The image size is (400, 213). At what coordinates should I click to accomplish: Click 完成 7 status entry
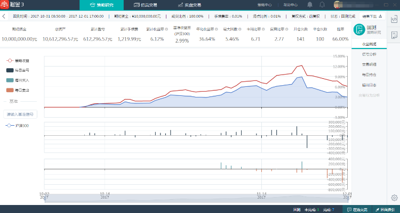[329, 210]
